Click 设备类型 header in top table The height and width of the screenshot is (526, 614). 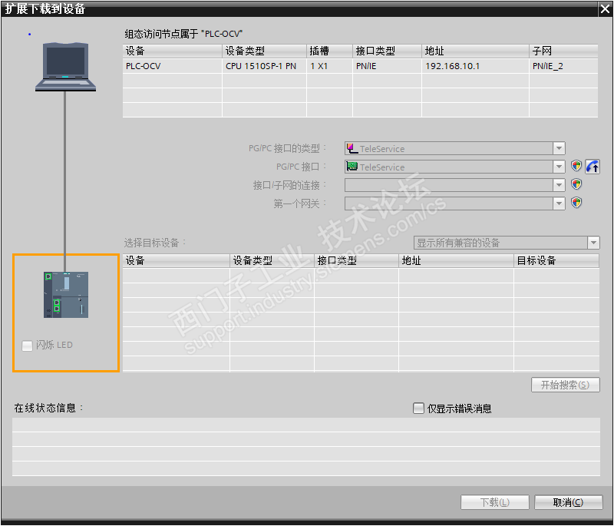point(264,51)
